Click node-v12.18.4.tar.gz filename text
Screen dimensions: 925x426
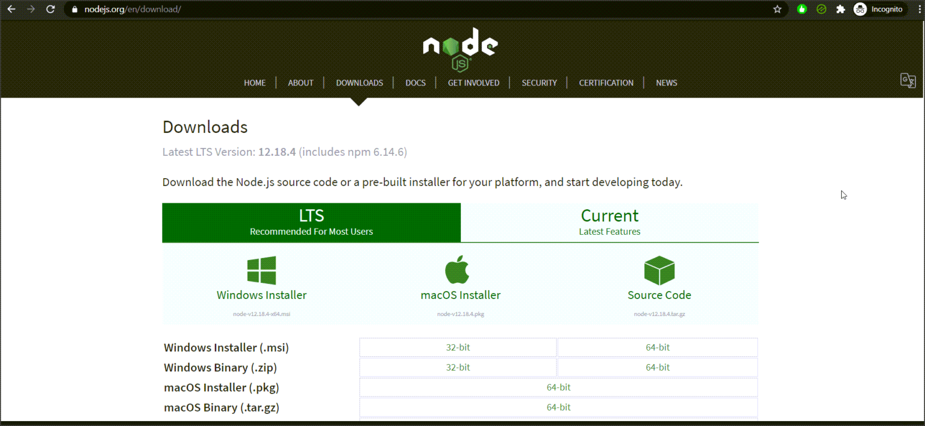tap(659, 314)
